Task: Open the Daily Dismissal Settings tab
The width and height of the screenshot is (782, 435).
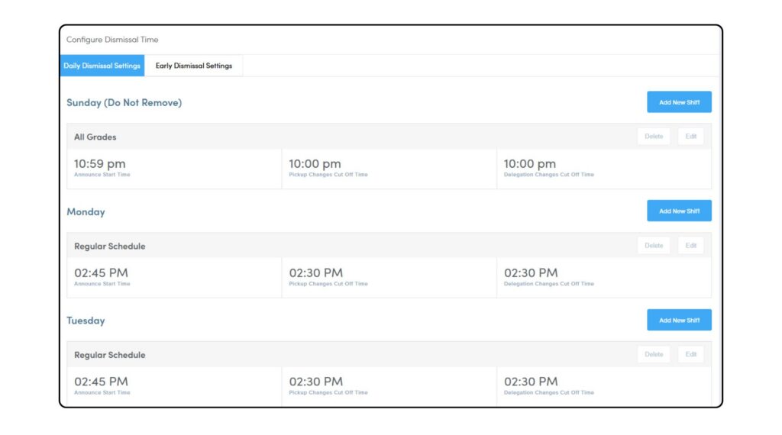Action: click(x=102, y=66)
